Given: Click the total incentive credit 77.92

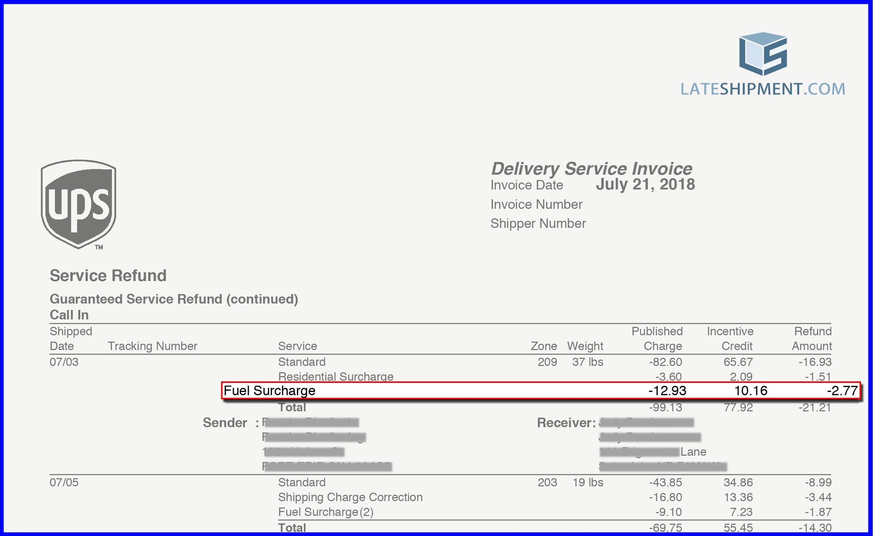Looking at the screenshot, I should pos(739,408).
